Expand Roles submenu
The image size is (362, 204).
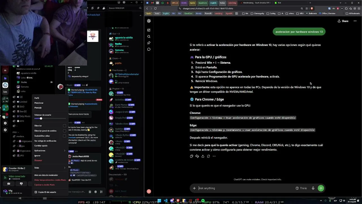tap(50, 168)
